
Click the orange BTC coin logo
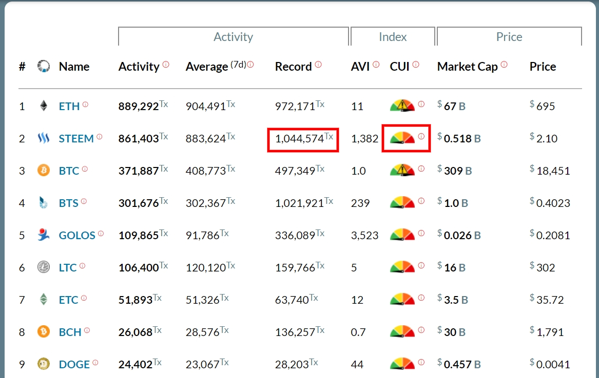(x=44, y=170)
